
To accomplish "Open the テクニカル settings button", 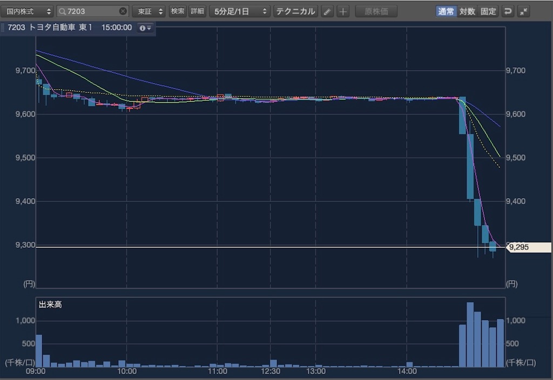I will 295,11.
